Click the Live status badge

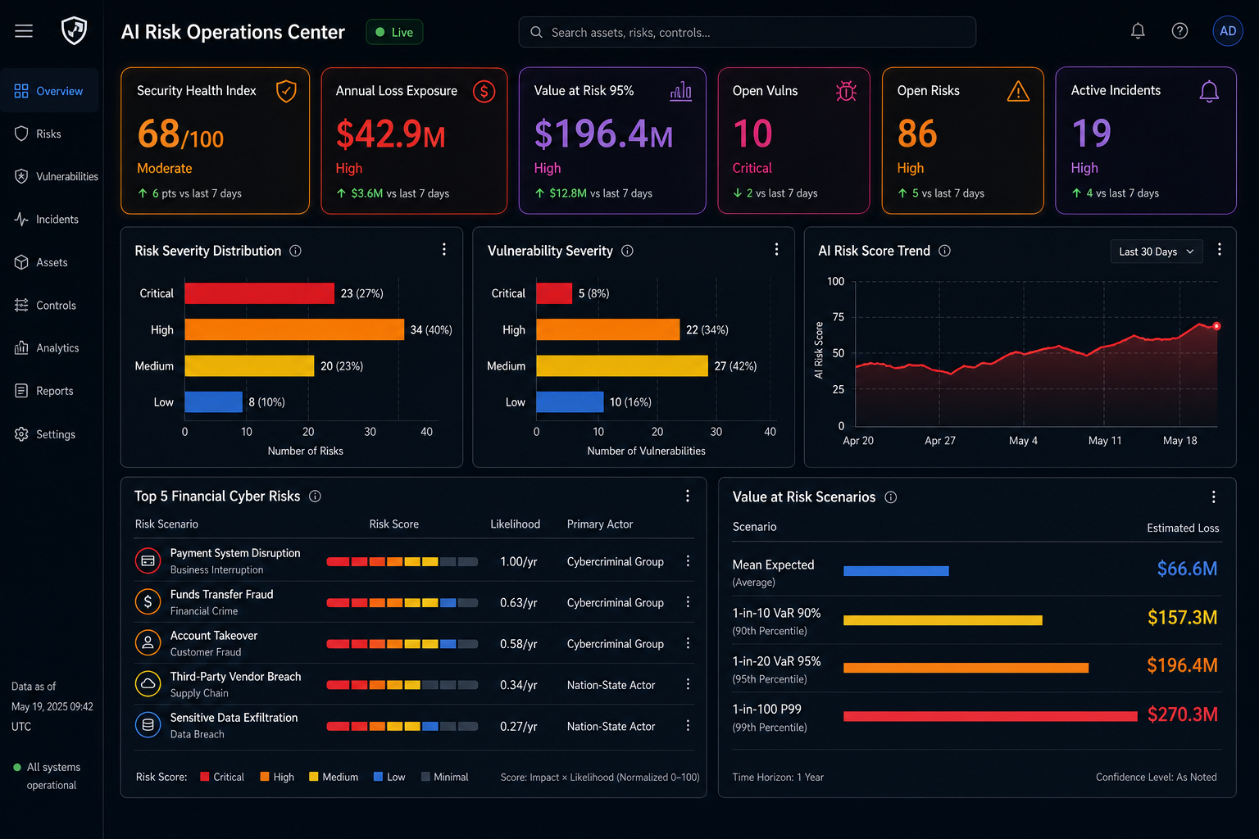pyautogui.click(x=394, y=32)
